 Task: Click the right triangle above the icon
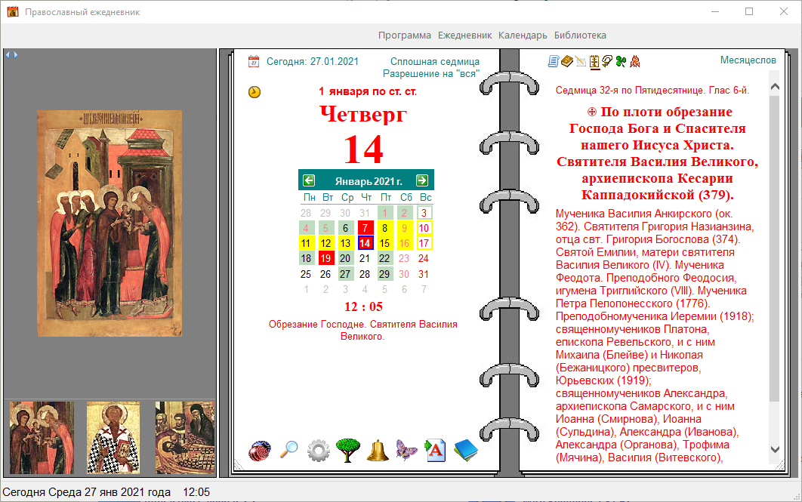[x=15, y=54]
